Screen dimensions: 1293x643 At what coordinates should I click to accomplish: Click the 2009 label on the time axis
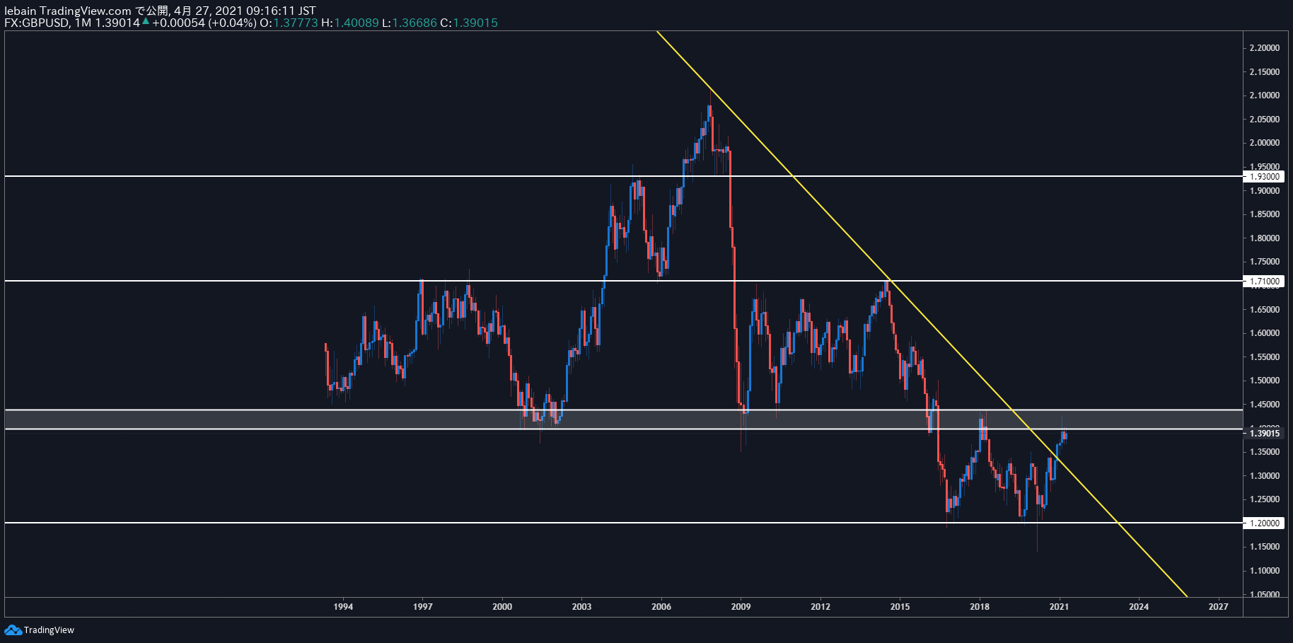coord(741,606)
